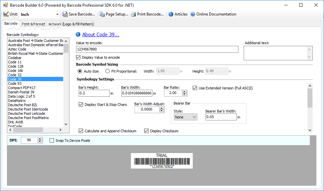Click the symbology list up scroll arrow
Image resolution: width=324 pixels, height=191 pixels.
coord(66,41)
